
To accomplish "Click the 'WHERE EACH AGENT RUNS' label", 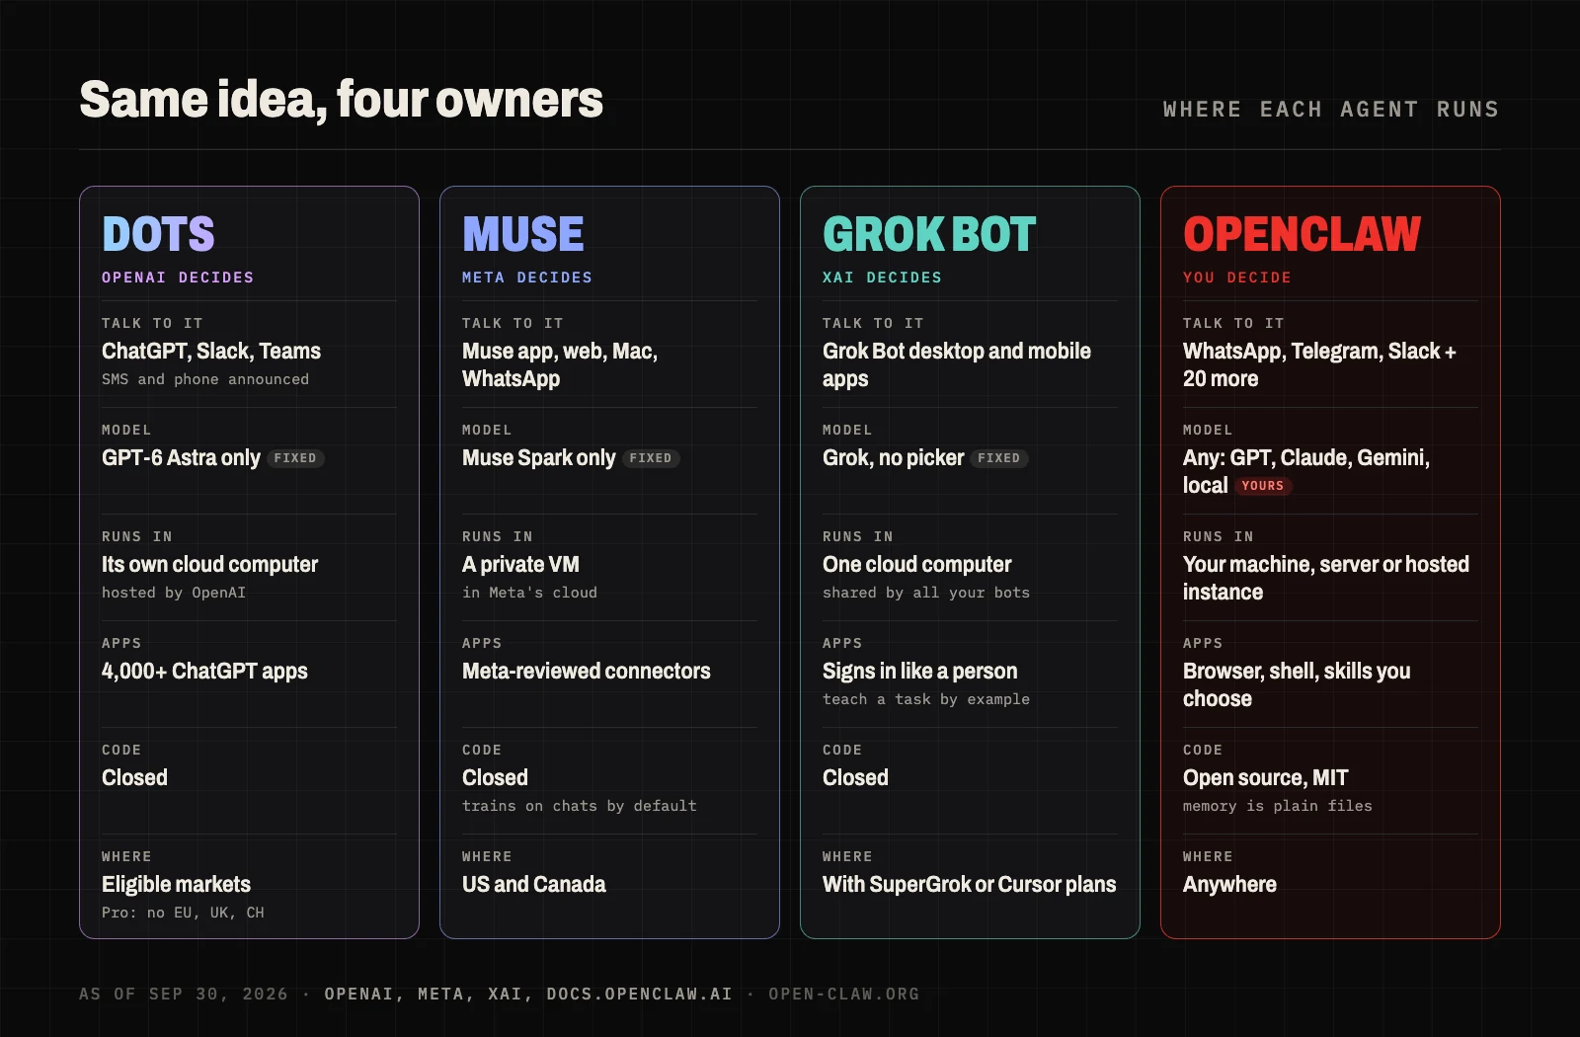I will (x=1331, y=110).
